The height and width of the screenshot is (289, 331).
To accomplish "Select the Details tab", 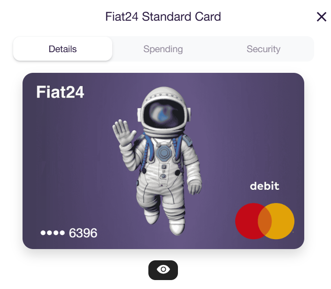I will pos(62,49).
